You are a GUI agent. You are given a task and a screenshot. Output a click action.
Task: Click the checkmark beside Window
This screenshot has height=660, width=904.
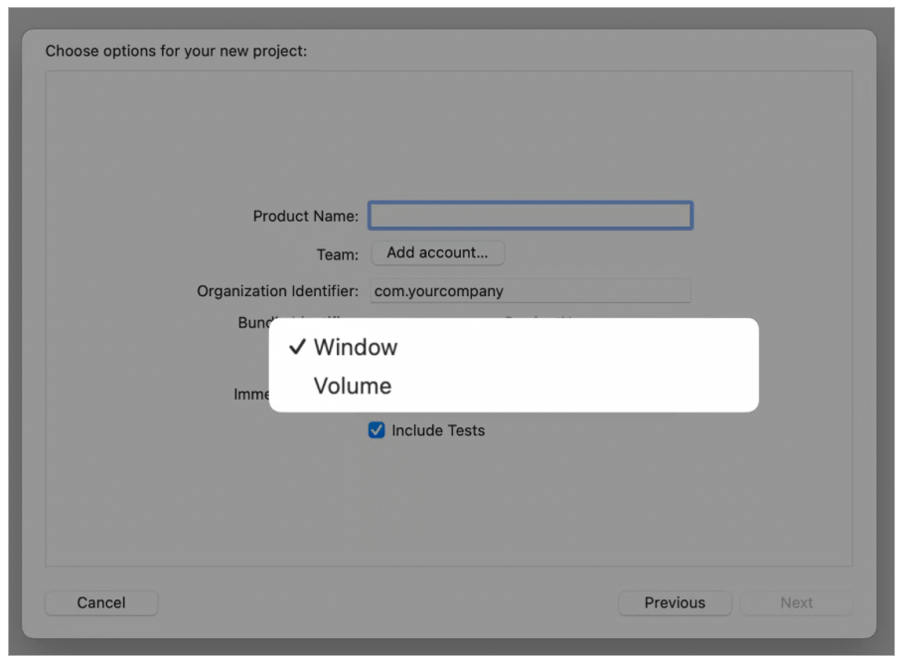[296, 347]
